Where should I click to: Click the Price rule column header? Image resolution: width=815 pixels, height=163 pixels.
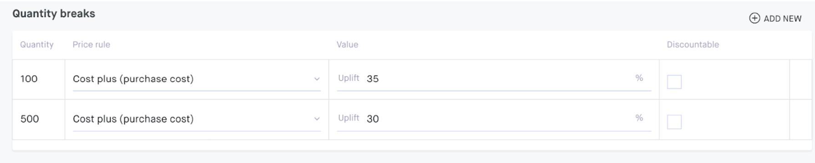click(91, 44)
